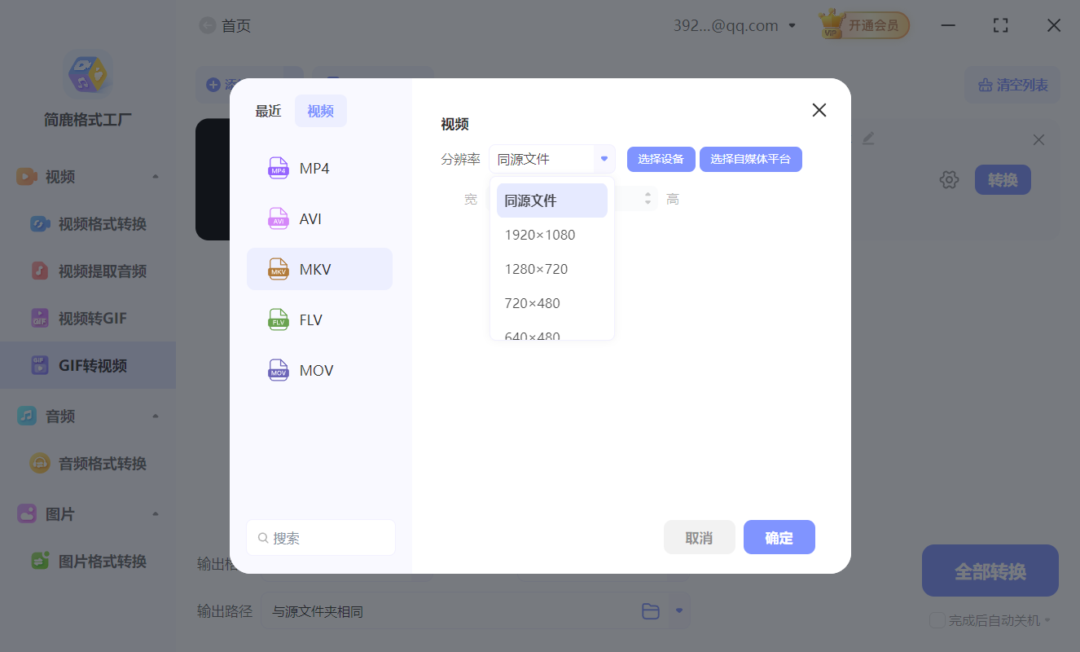This screenshot has height=652, width=1080.
Task: Enable 完成后自动关机 option
Action: tap(936, 620)
